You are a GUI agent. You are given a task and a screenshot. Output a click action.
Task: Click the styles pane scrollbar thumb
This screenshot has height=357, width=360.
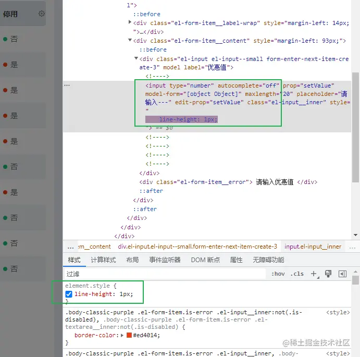[355, 280]
